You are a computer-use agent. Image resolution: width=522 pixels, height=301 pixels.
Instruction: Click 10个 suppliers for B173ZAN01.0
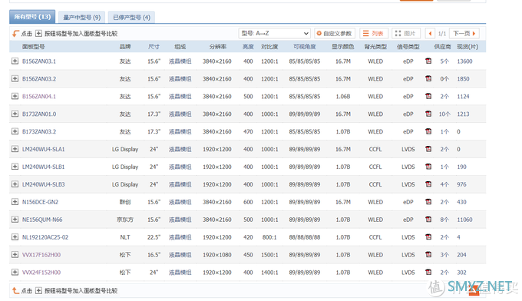point(444,114)
